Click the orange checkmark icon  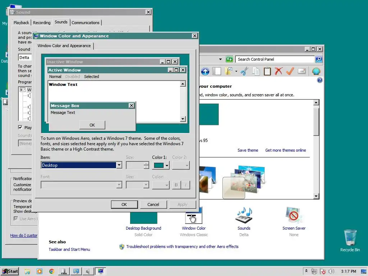point(290,72)
